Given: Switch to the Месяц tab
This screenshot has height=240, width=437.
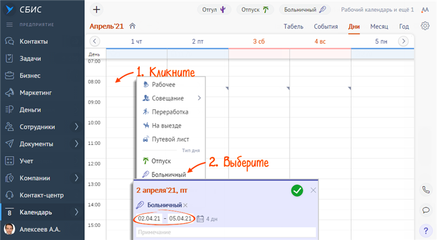Looking at the screenshot, I should tap(379, 26).
